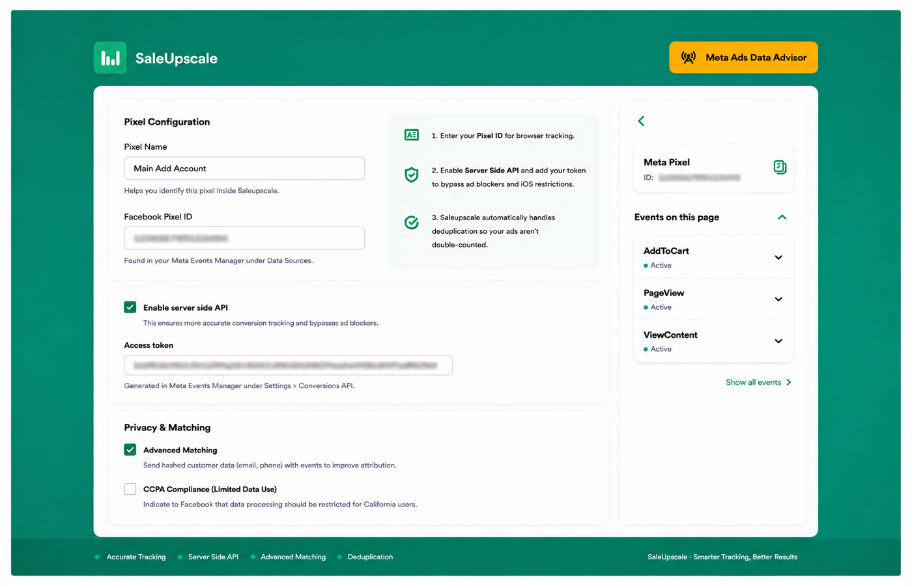Click the Pixel Name input field
The image size is (912, 586).
click(244, 168)
